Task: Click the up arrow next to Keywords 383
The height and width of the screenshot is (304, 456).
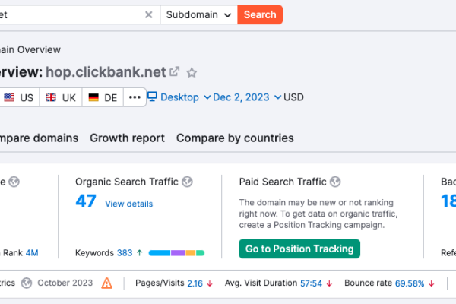Action: [x=140, y=253]
